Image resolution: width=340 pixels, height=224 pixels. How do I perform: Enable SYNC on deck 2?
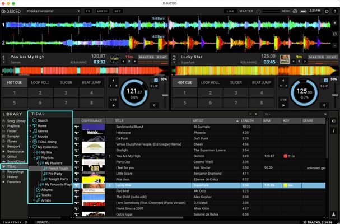pos(332,57)
